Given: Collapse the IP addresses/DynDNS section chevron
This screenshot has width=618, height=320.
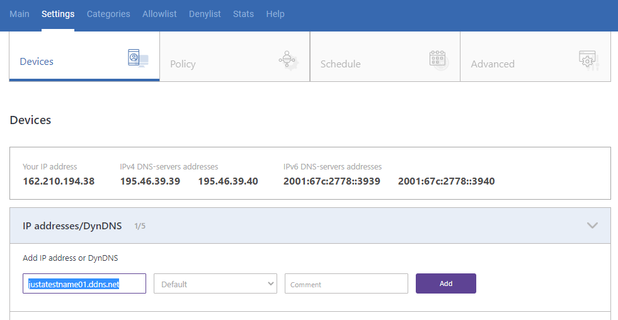Looking at the screenshot, I should [x=592, y=226].
